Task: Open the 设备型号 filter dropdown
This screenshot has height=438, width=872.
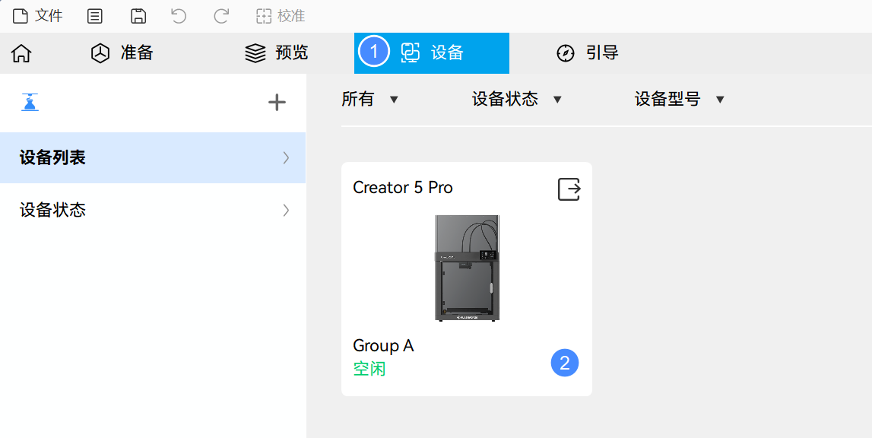Action: [x=680, y=100]
